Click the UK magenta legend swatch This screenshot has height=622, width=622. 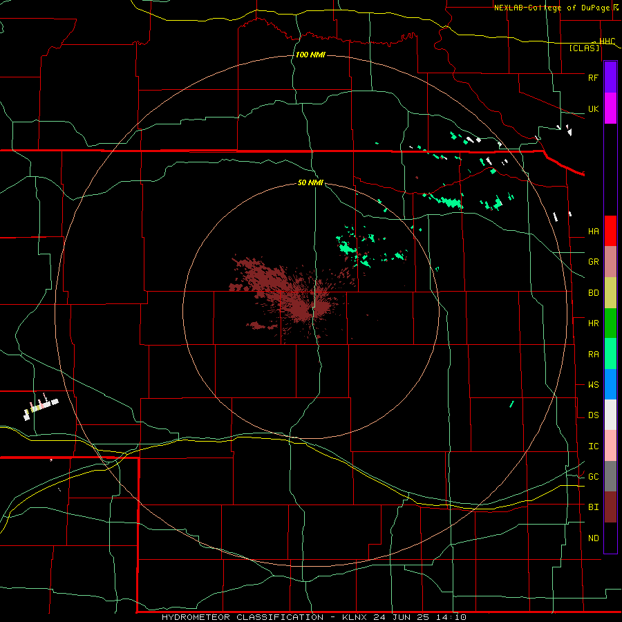tap(610, 109)
